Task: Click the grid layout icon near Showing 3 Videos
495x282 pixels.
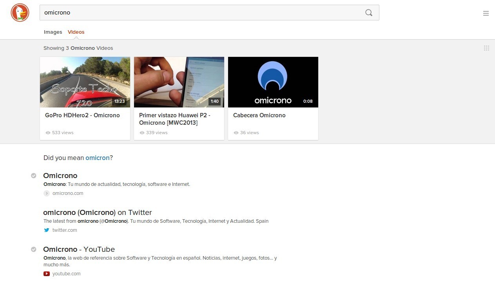Action: point(487,48)
